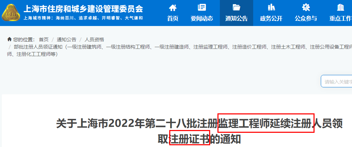Click 首页 breadcrumb link

tap(44, 40)
